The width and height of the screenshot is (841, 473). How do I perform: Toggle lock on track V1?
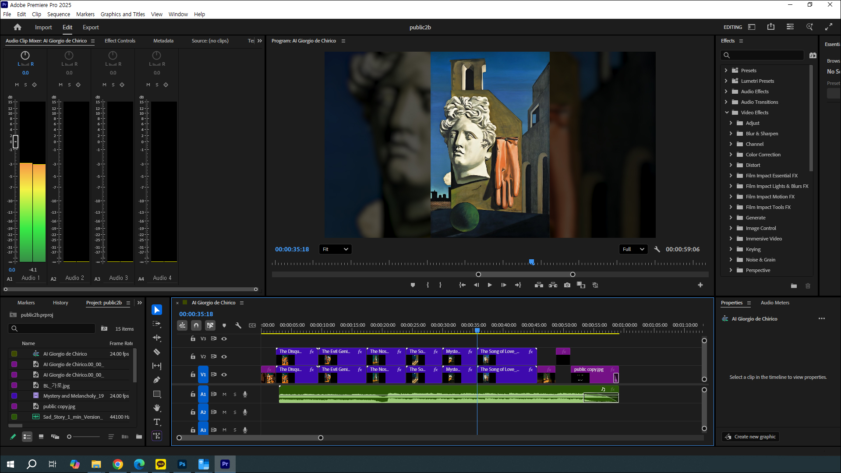pos(193,374)
